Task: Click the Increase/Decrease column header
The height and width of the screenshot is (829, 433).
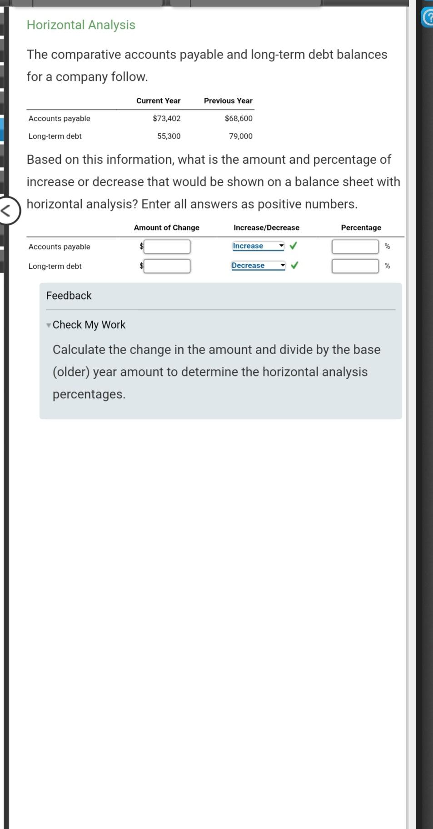Action: [266, 227]
